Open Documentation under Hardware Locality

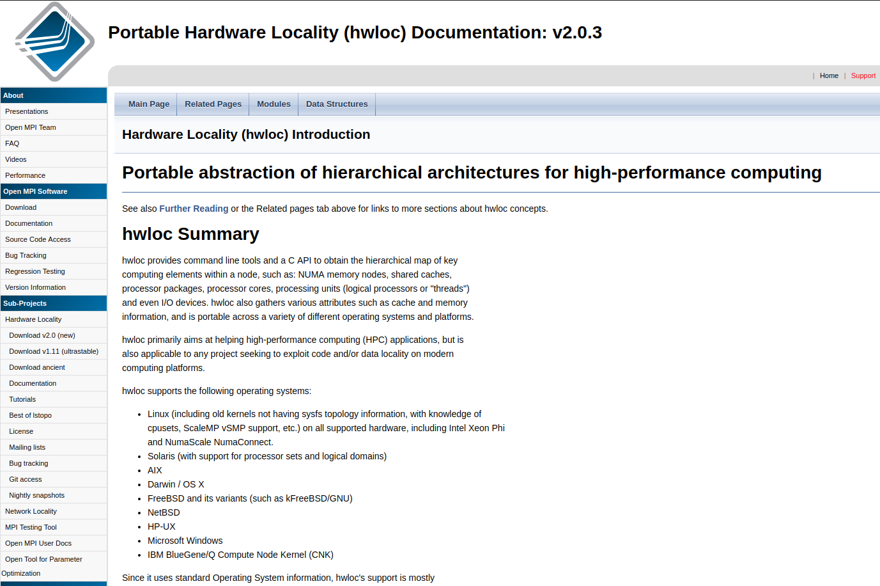54,383
